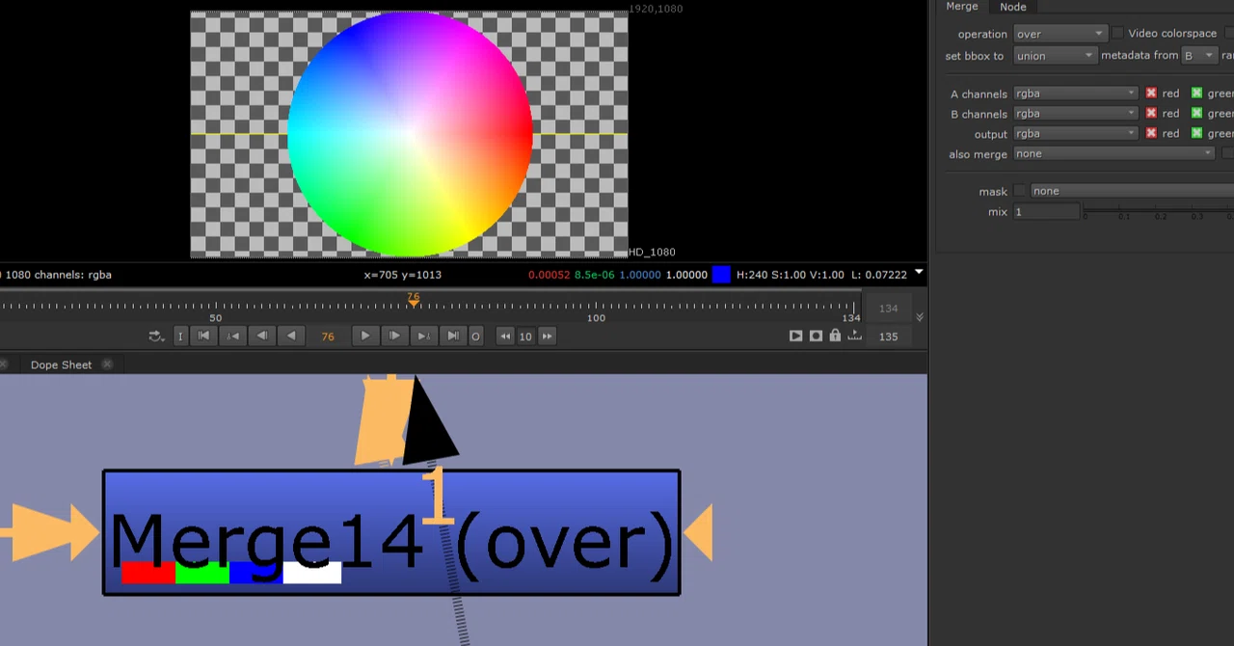
Task: Collapse the viewer info bar triangle
Action: click(x=919, y=274)
